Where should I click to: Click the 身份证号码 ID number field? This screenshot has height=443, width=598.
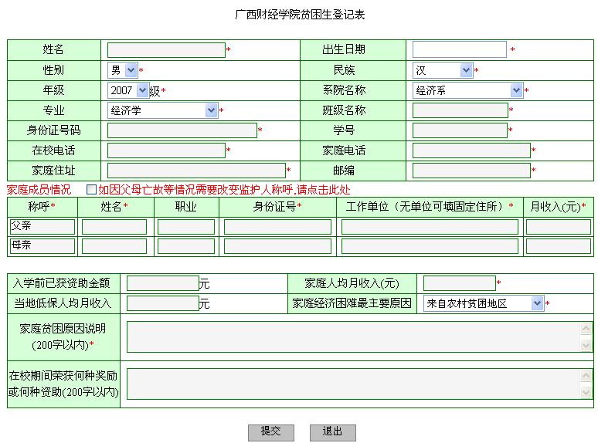[182, 130]
